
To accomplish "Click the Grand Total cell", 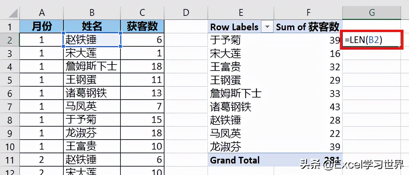I will (234, 160).
